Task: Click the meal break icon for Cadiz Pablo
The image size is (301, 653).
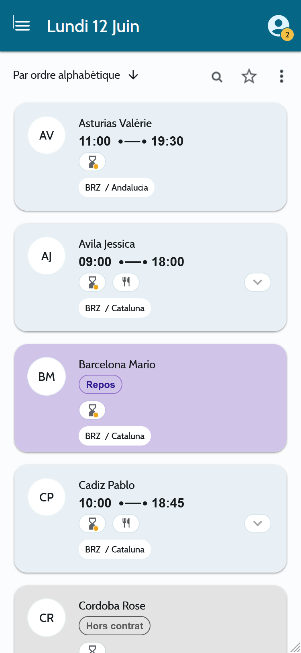Action: coord(126,524)
